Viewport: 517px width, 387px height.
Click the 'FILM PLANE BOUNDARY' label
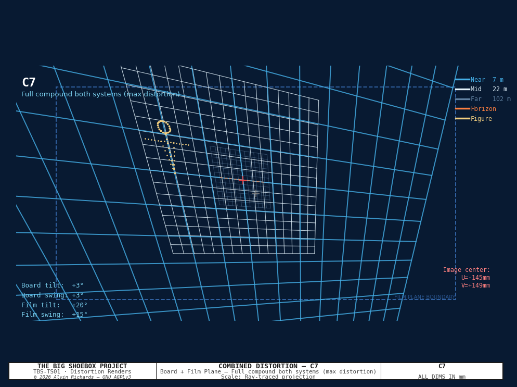pos(424,297)
